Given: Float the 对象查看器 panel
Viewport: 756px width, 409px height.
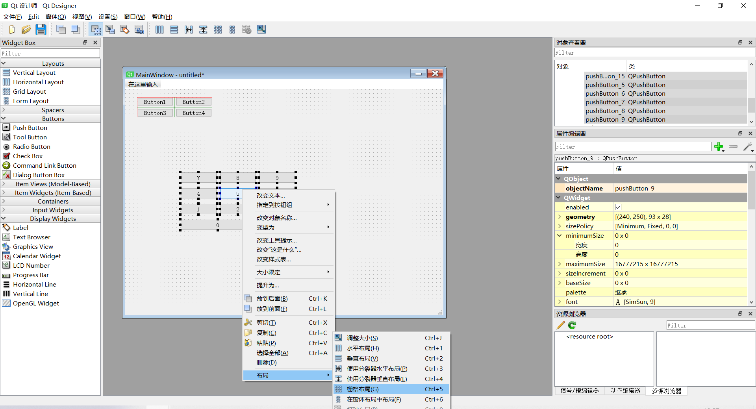Looking at the screenshot, I should coord(740,43).
